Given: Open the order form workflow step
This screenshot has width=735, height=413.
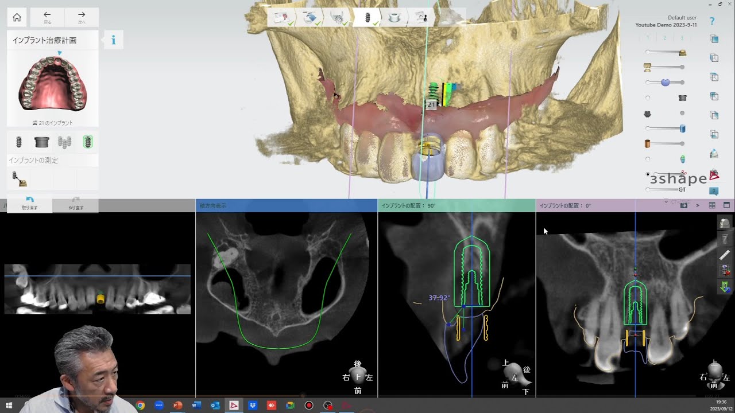Looking at the screenshot, I should click(x=281, y=18).
